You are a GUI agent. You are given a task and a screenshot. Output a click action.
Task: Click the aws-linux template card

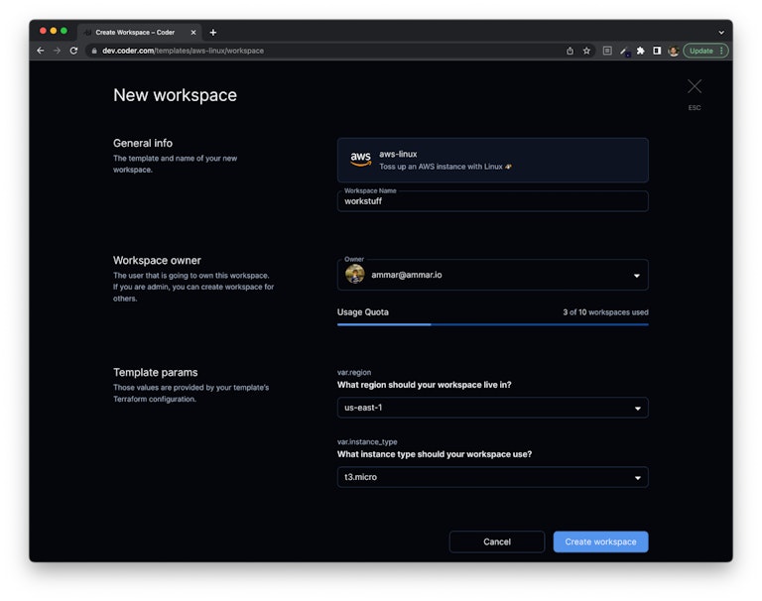(x=493, y=160)
